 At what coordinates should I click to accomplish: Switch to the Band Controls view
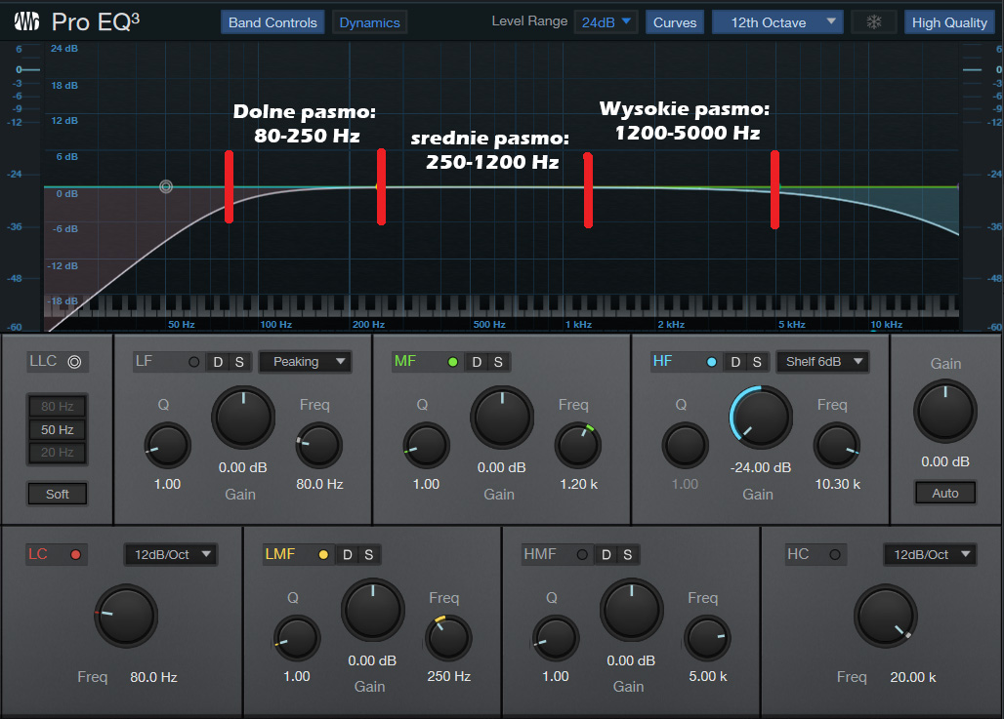click(x=272, y=22)
